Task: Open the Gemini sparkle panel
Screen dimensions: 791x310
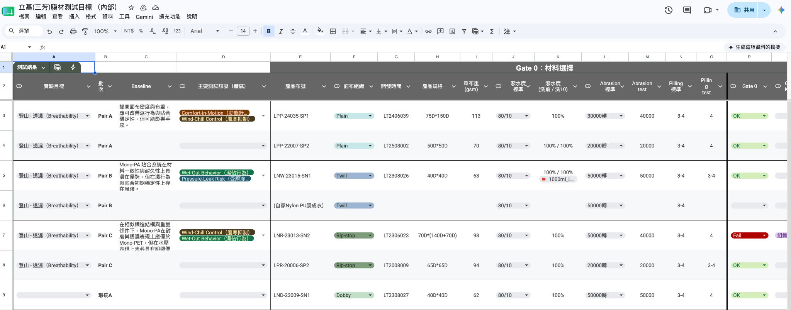Action: [781, 10]
